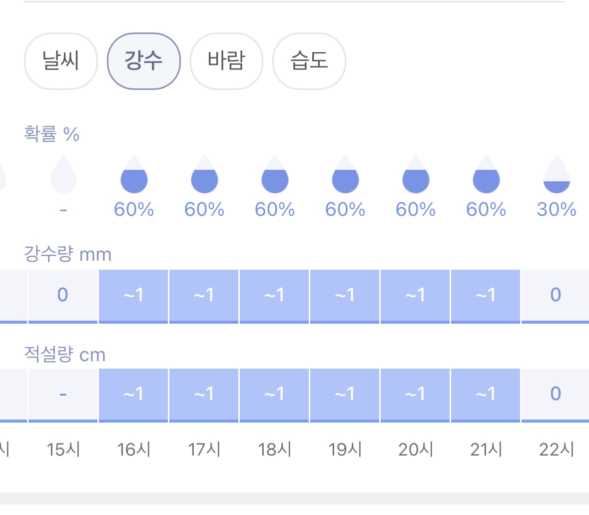Click the 19시 time label

(345, 450)
